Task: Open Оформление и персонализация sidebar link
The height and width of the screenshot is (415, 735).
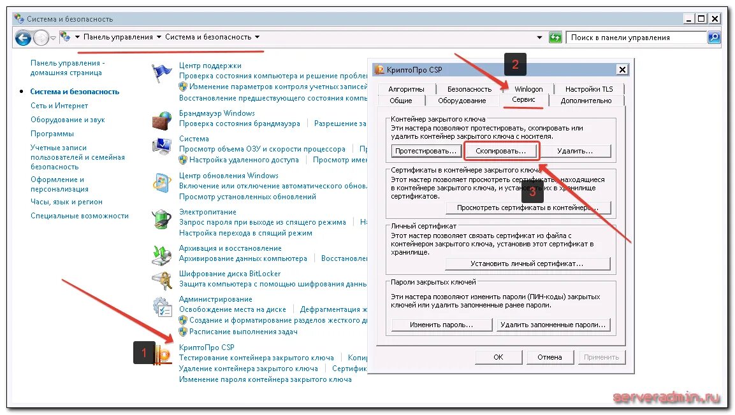Action: click(59, 185)
